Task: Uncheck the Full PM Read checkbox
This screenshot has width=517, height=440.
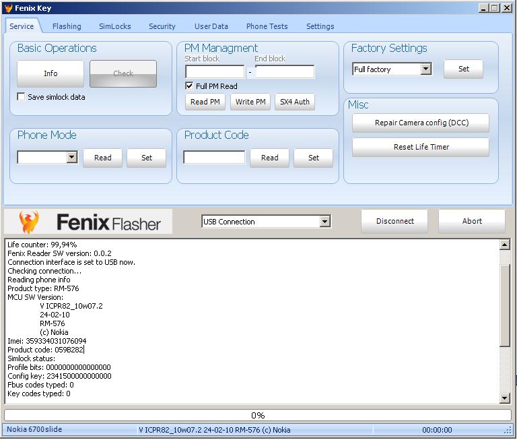Action: (x=189, y=86)
